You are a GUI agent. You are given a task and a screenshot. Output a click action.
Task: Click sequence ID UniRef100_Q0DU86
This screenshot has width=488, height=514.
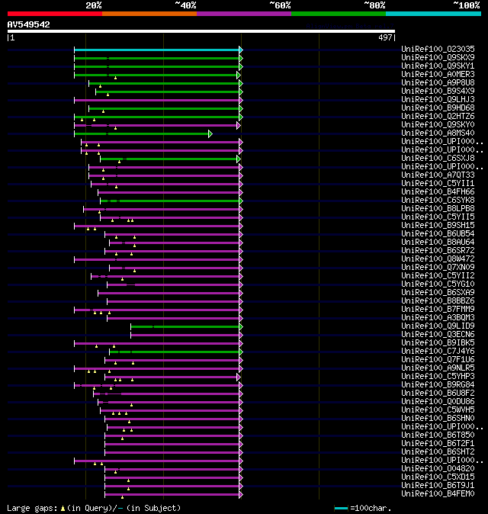[438, 402]
